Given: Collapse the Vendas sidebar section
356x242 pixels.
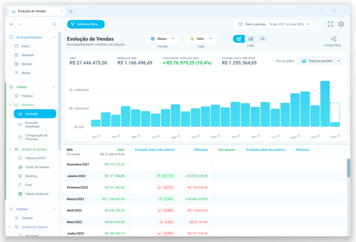Looking at the screenshot, I should pos(54,87).
